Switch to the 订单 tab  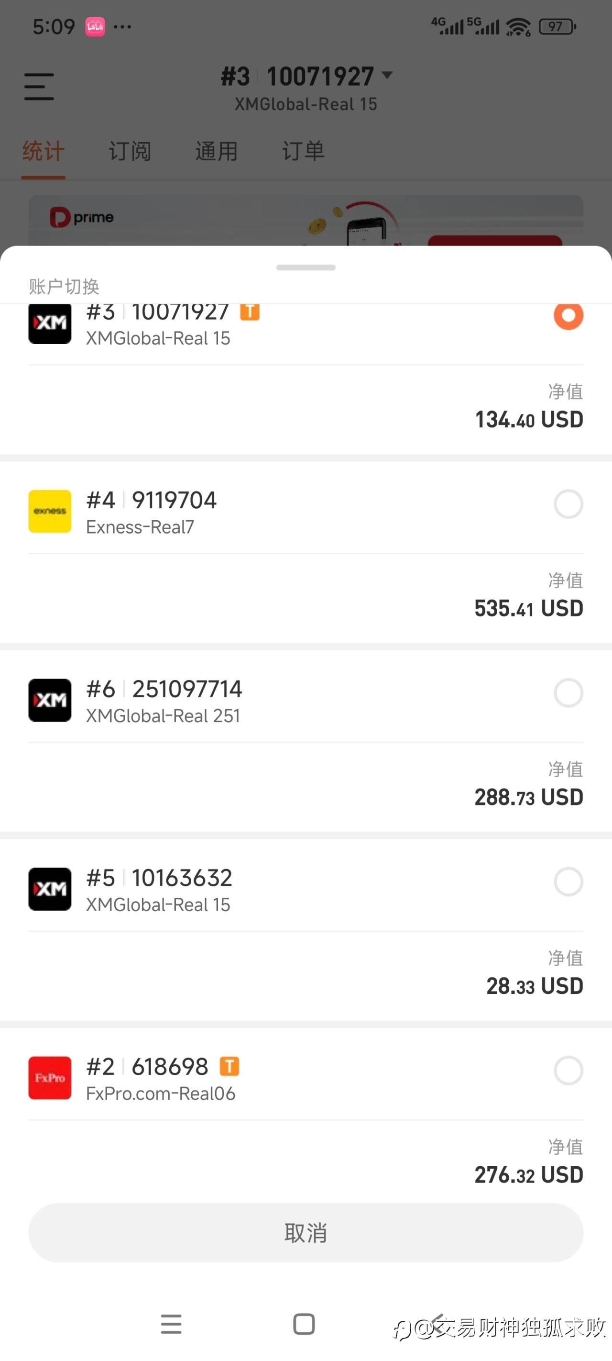click(x=303, y=151)
